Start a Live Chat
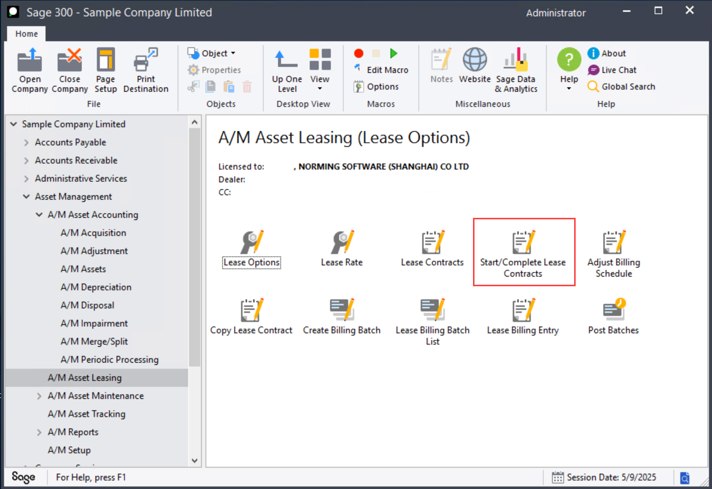 [612, 70]
